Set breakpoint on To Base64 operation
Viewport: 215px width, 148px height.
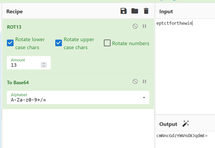[x=144, y=82]
